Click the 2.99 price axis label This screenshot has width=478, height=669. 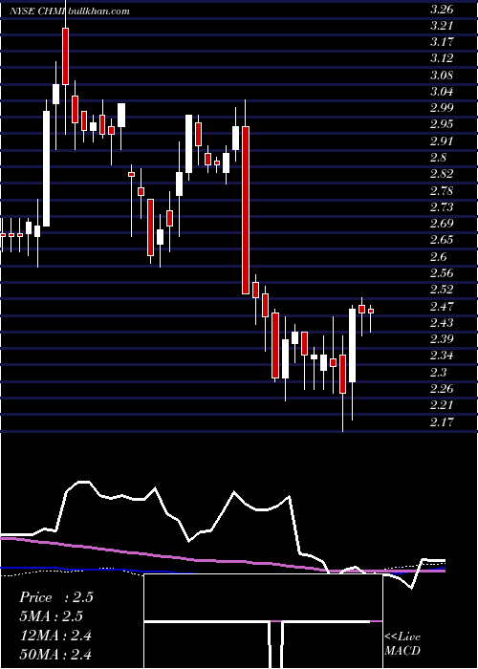(x=442, y=107)
